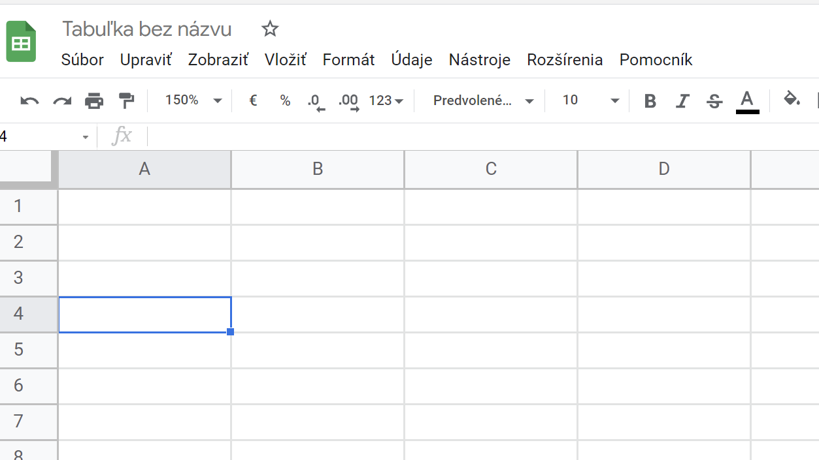Rename the spreadsheet title Tabuľka bez názvu

(x=146, y=29)
